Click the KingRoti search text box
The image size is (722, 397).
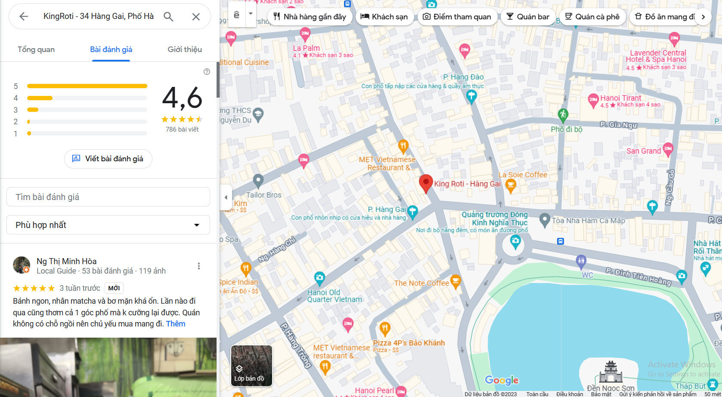click(99, 16)
